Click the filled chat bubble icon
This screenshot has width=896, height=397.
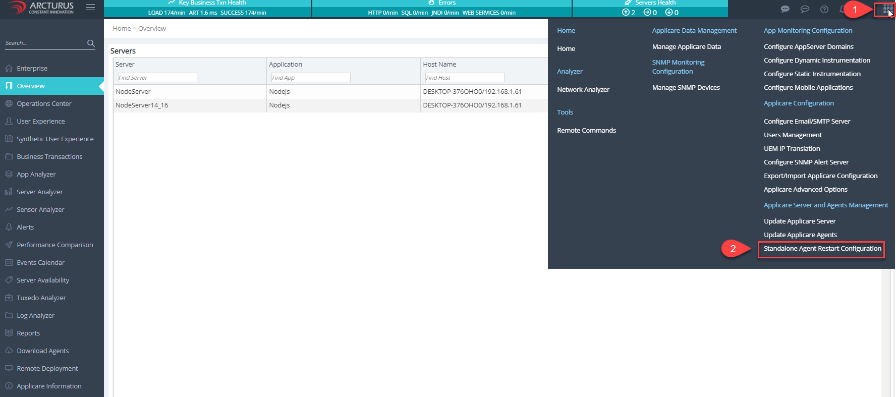coord(785,9)
